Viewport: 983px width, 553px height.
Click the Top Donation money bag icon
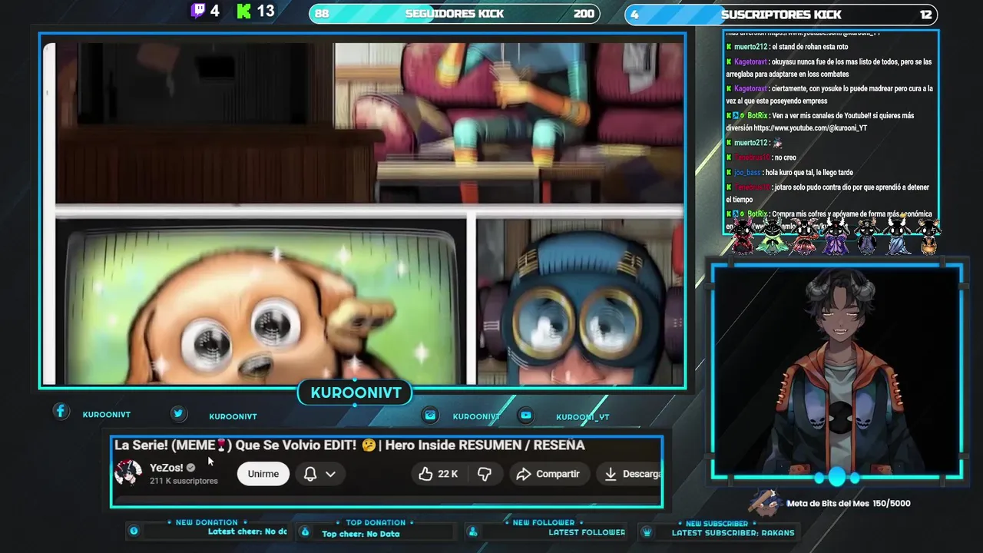click(x=305, y=531)
